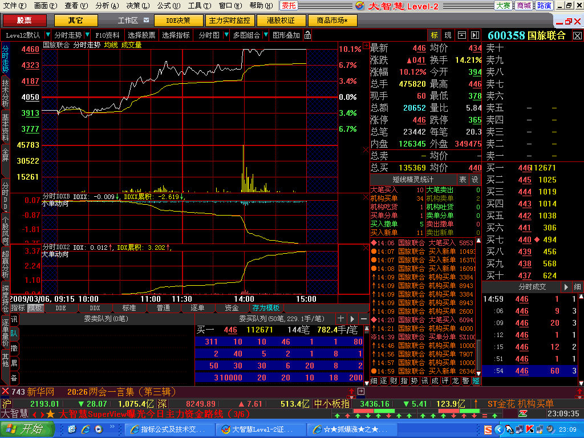584x438 pixels.
Task: Close the stock info panel with the X icon
Action: (577, 36)
